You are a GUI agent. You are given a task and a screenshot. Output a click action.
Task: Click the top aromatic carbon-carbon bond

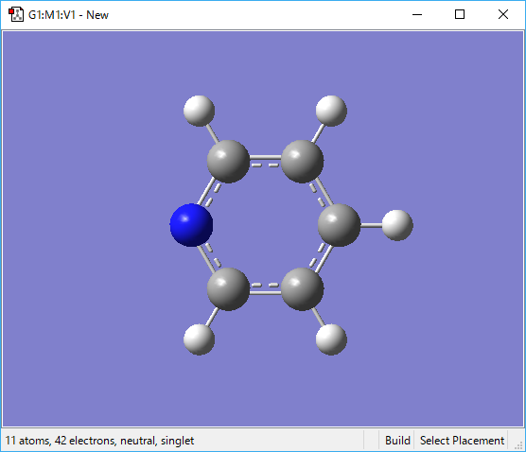pos(265,161)
